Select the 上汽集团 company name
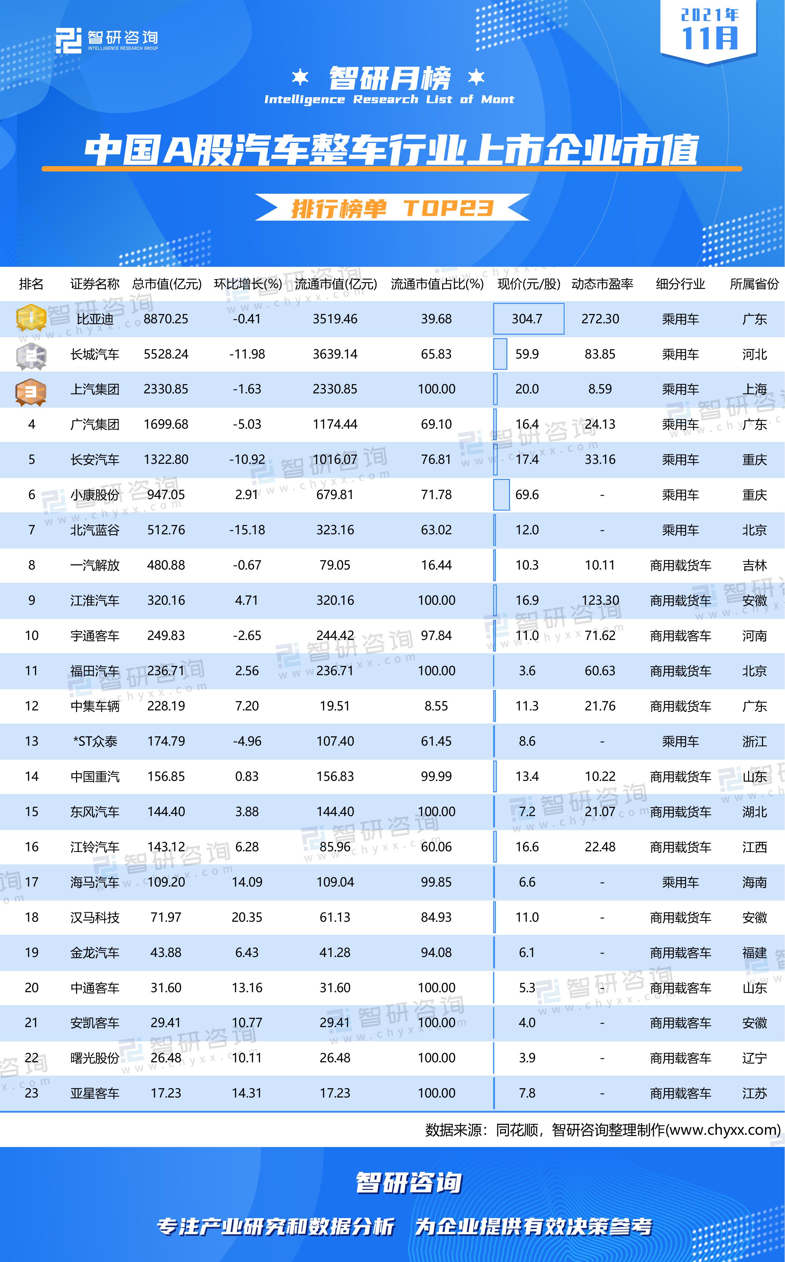 95,389
